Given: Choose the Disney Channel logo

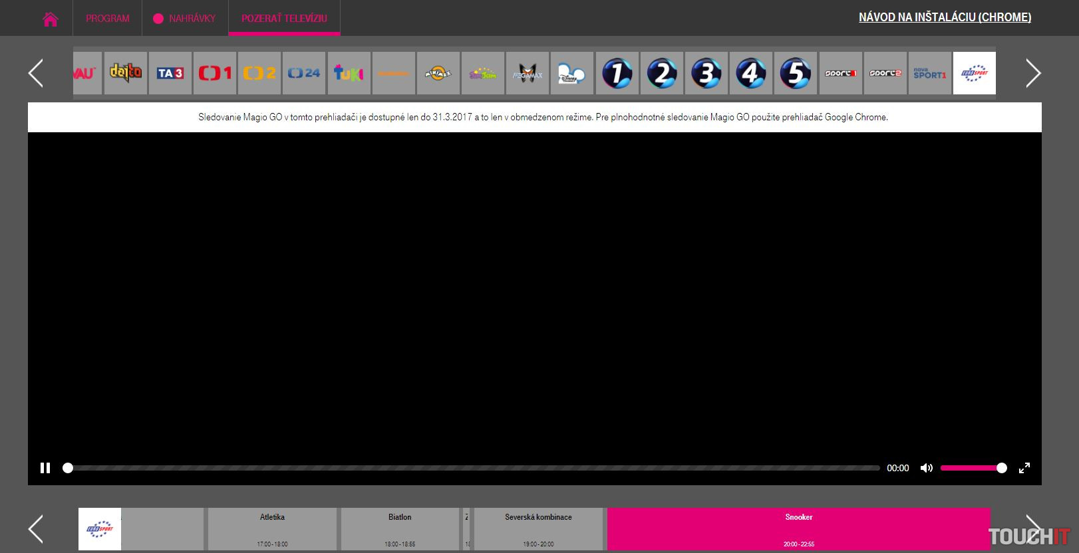Looking at the screenshot, I should coord(571,73).
